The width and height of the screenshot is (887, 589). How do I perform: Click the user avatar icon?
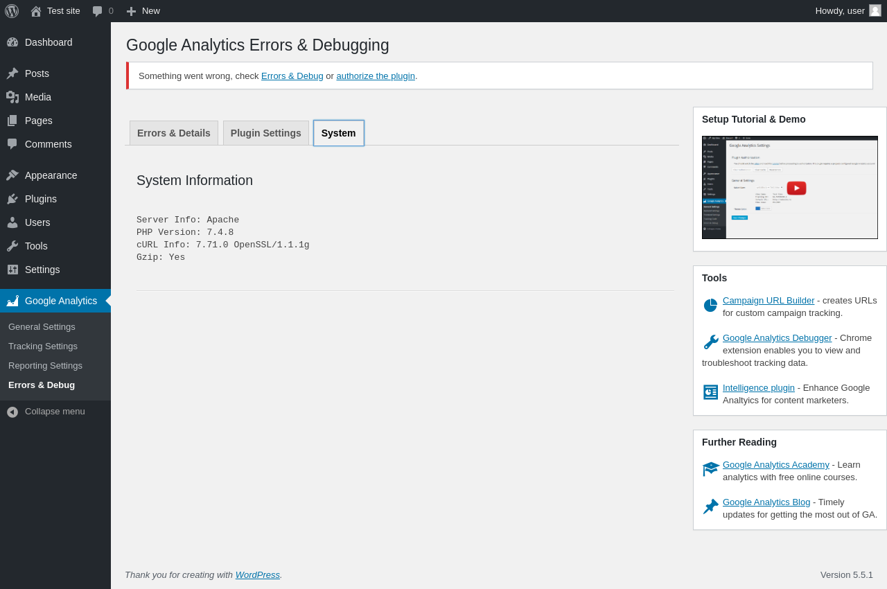pyautogui.click(x=875, y=10)
